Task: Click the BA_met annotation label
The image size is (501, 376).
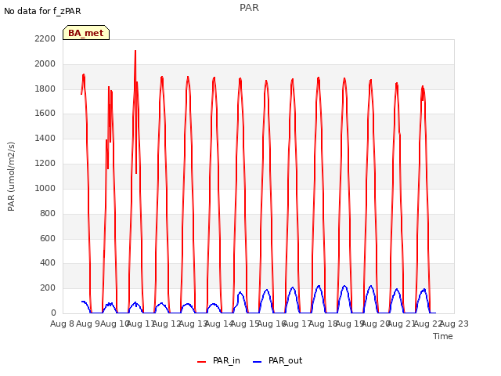Action: tap(86, 33)
